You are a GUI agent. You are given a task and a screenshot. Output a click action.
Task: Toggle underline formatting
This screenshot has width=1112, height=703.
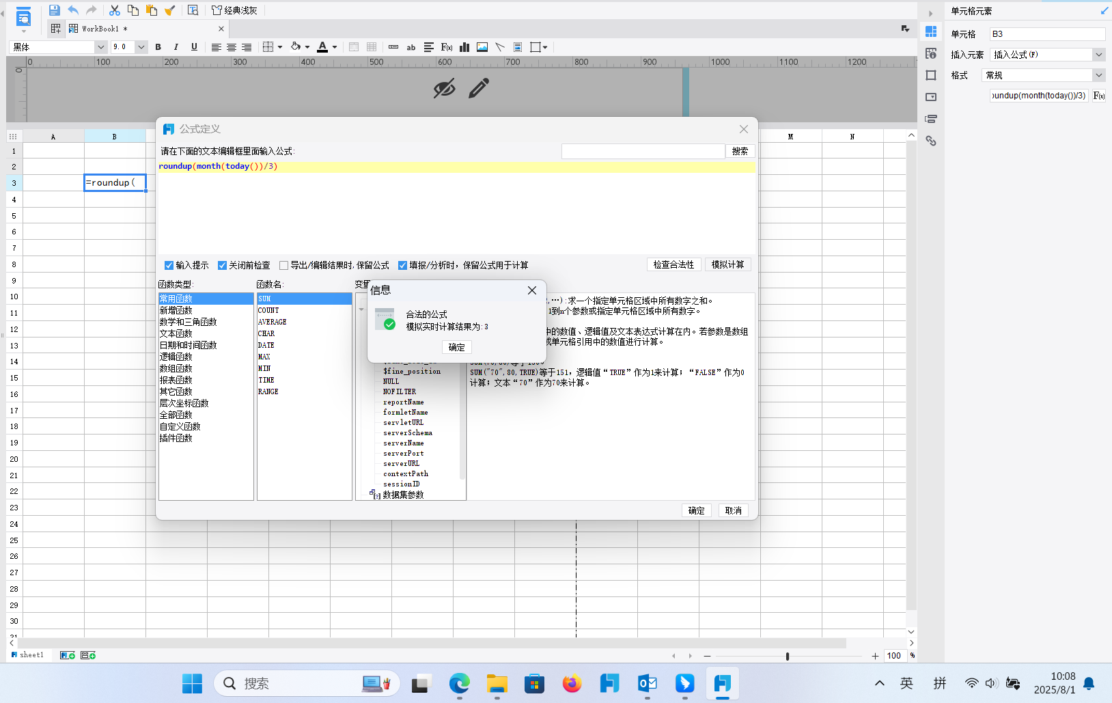(194, 47)
